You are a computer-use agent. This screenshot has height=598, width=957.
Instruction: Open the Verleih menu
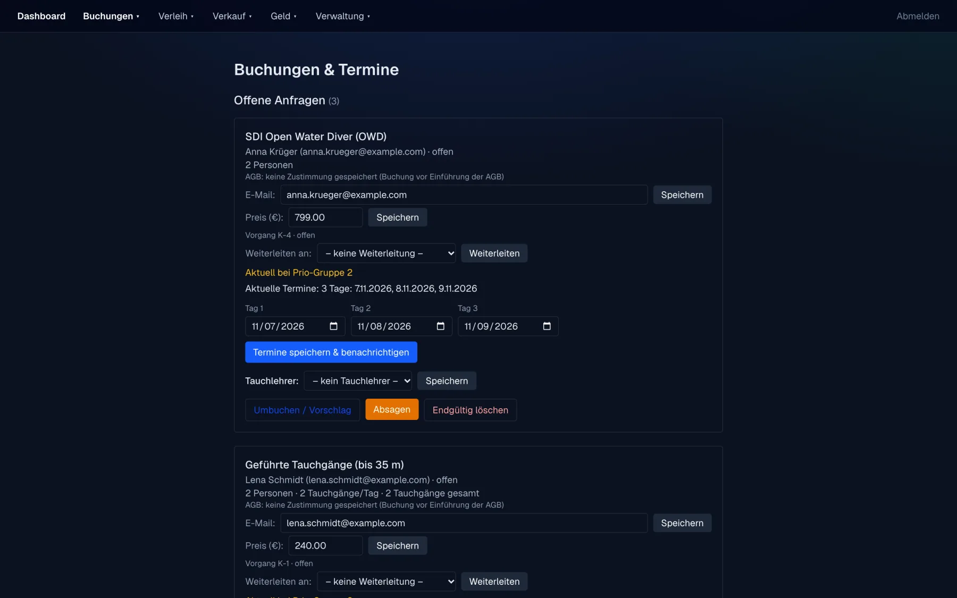tap(176, 16)
